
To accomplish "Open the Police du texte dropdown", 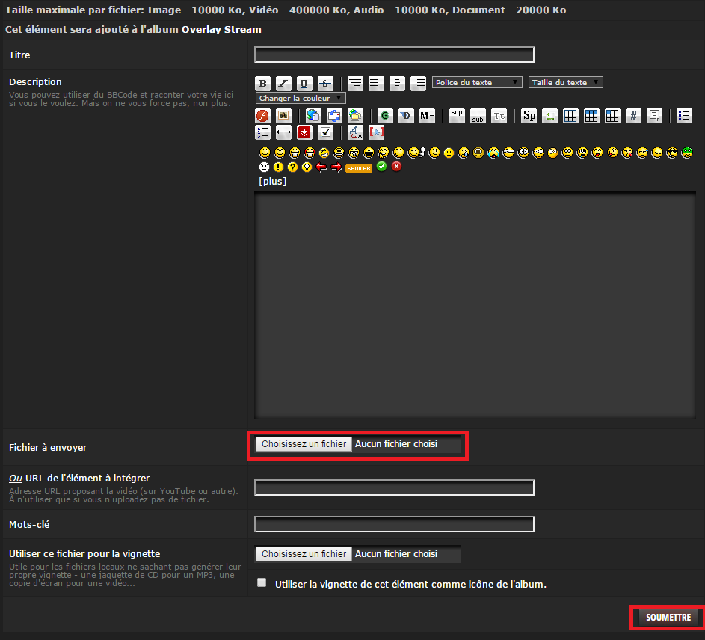I will 477,82.
